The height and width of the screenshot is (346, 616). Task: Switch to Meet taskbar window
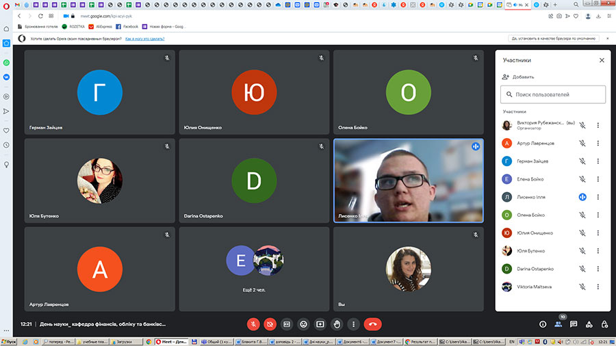(x=172, y=342)
